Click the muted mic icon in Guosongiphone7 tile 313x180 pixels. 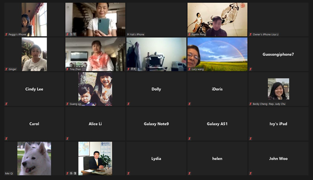tap(250, 69)
